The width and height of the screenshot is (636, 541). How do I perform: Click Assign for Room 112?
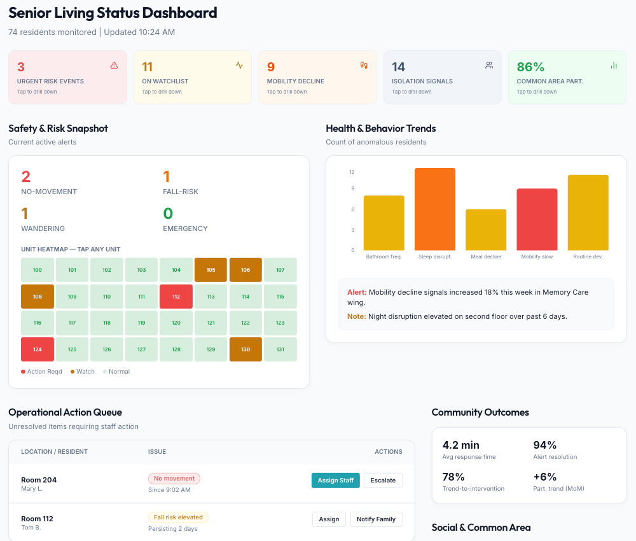(329, 519)
